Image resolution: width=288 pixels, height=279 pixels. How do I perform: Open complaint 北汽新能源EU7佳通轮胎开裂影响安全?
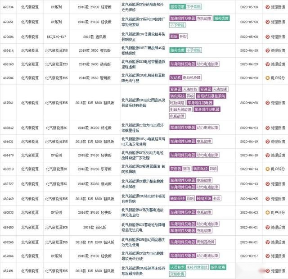click(143, 37)
